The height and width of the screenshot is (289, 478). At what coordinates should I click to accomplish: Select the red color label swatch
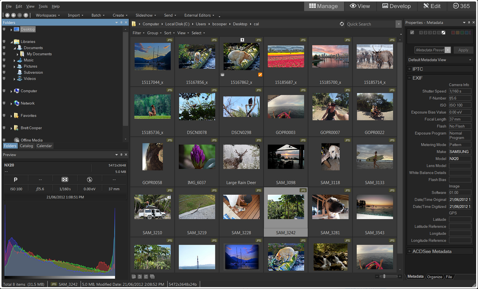point(453,33)
